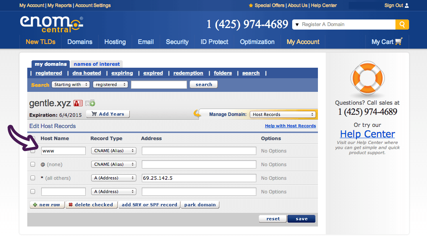
Task: Click the empty host name field in last row
Action: tap(64, 191)
